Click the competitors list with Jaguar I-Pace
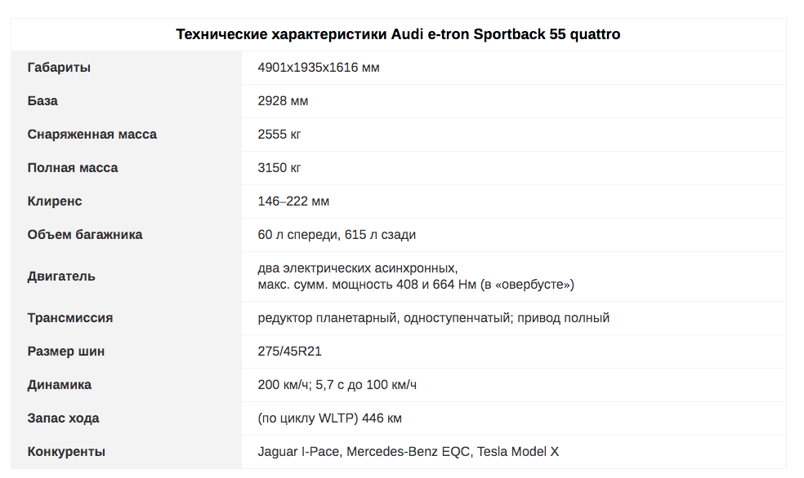 408,451
